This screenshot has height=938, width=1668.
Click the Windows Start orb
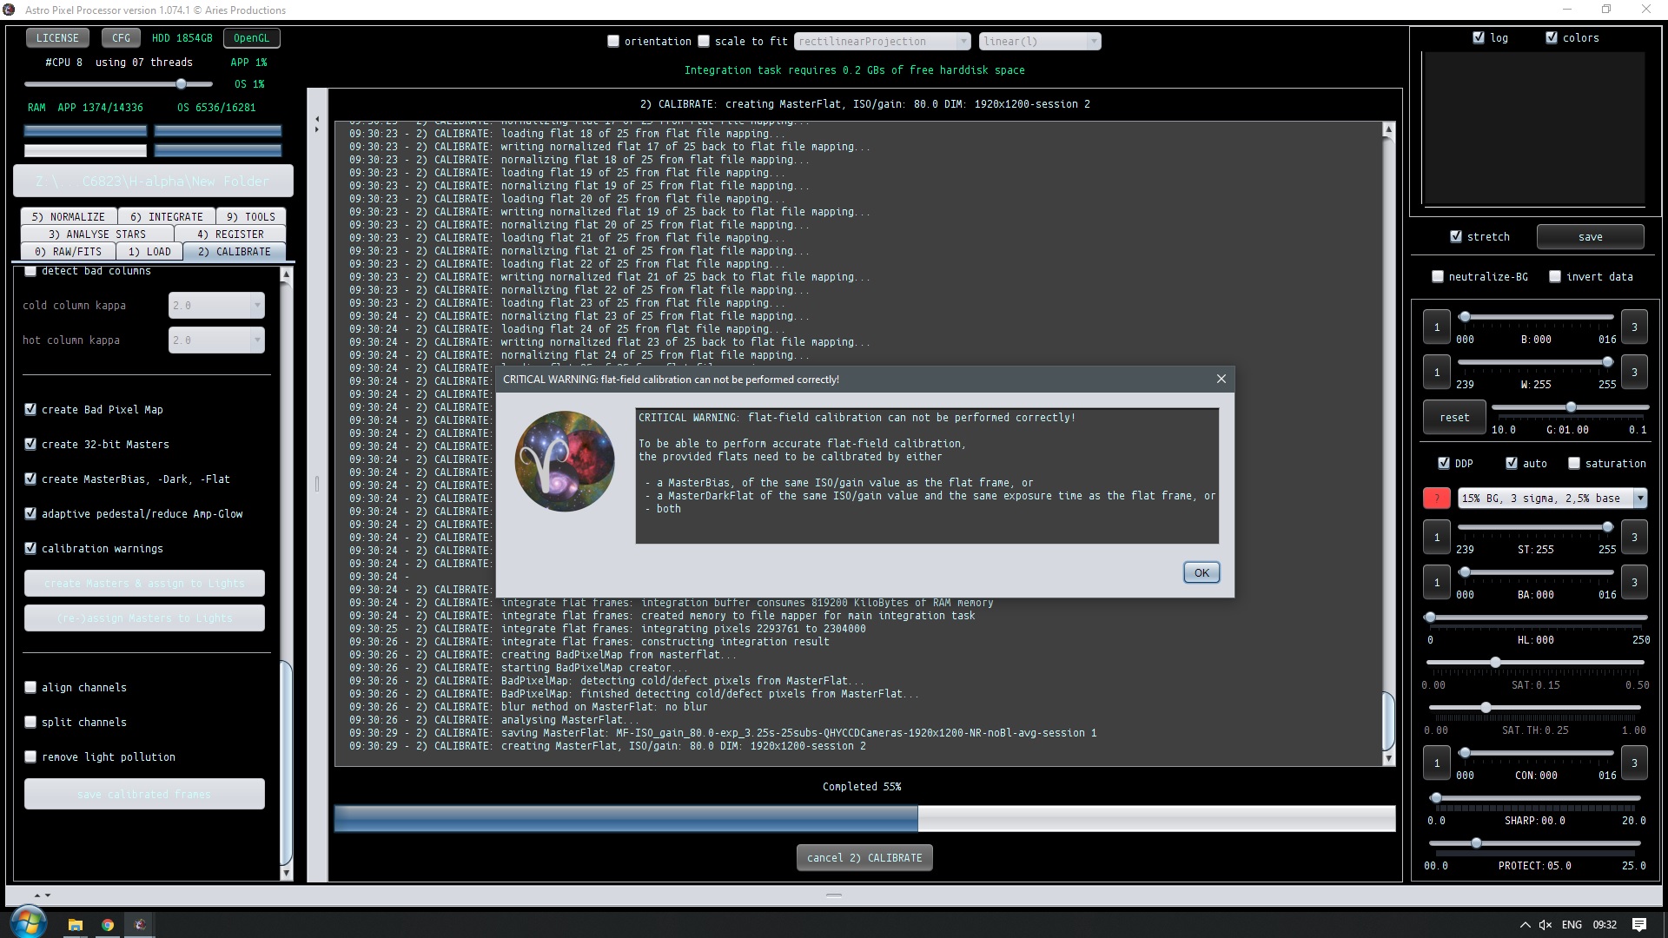pos(28,922)
